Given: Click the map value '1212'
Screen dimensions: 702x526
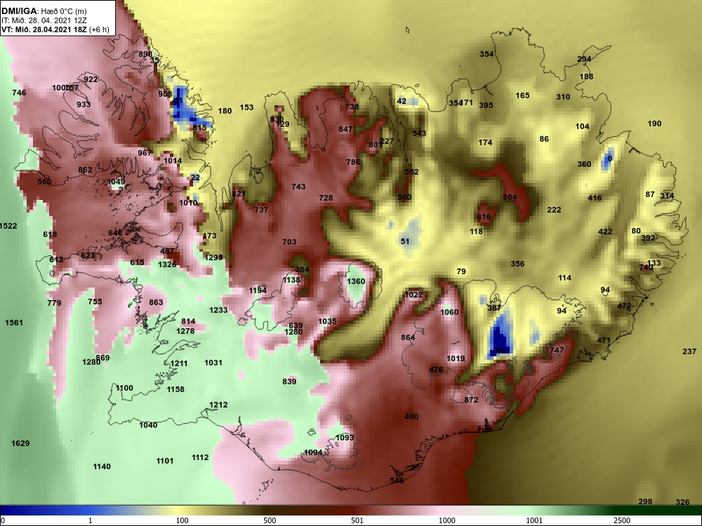Looking at the screenshot, I should click(x=218, y=405).
